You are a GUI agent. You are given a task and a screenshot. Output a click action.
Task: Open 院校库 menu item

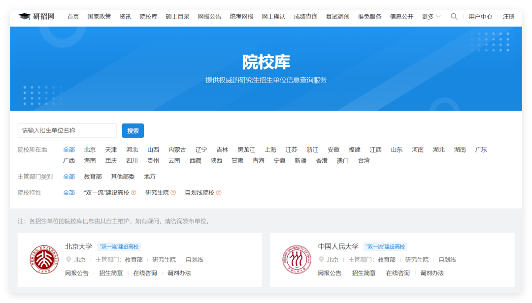(149, 16)
